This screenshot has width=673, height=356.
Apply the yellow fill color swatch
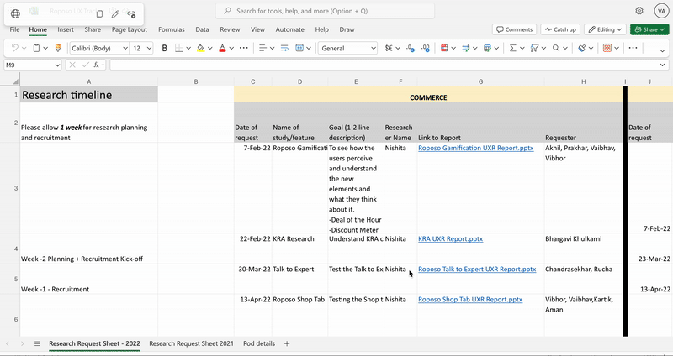coord(200,49)
